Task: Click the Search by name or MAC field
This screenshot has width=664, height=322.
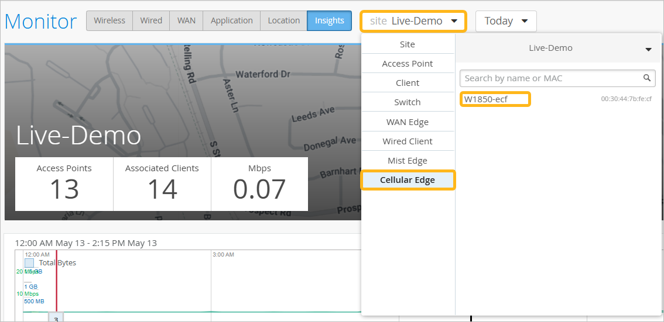Action: (x=550, y=78)
